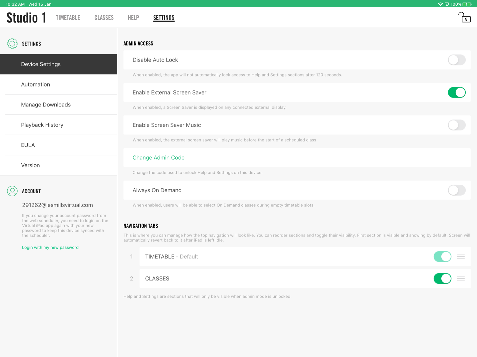Click the CLASSES row label in navigation tabs
Screen dimensions: 477x357
(x=157, y=278)
